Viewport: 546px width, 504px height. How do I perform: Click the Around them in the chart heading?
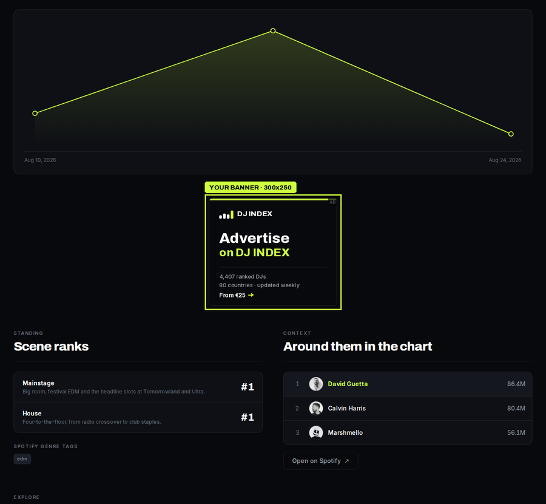(357, 347)
